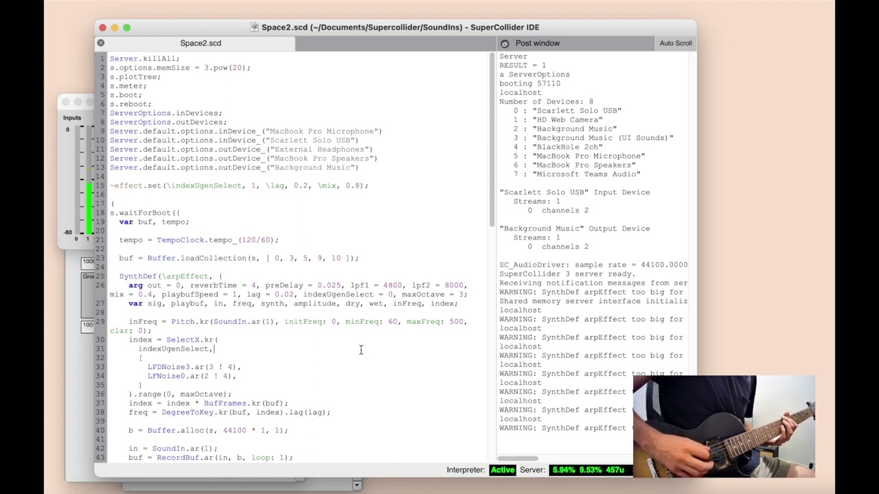
Task: Click 'SC_AudioDriver: sample rate' post line
Action: 593,265
